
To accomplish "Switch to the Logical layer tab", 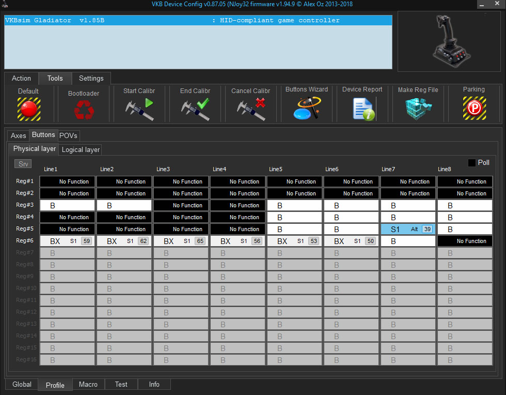I will coord(81,149).
